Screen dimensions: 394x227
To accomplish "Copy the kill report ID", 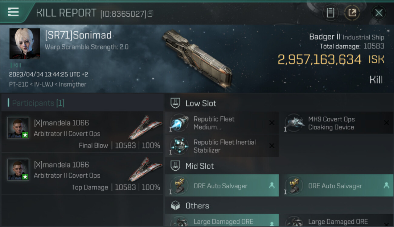I will pyautogui.click(x=151, y=14).
